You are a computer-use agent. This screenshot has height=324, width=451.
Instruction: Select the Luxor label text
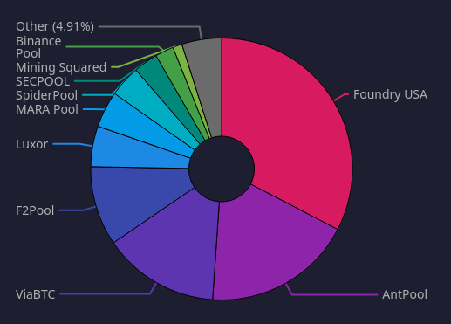point(31,144)
